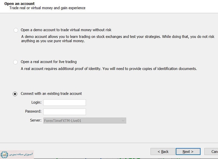The height and width of the screenshot is (159, 218).
Task: Click the demo account description paragraph
Action: point(118,39)
